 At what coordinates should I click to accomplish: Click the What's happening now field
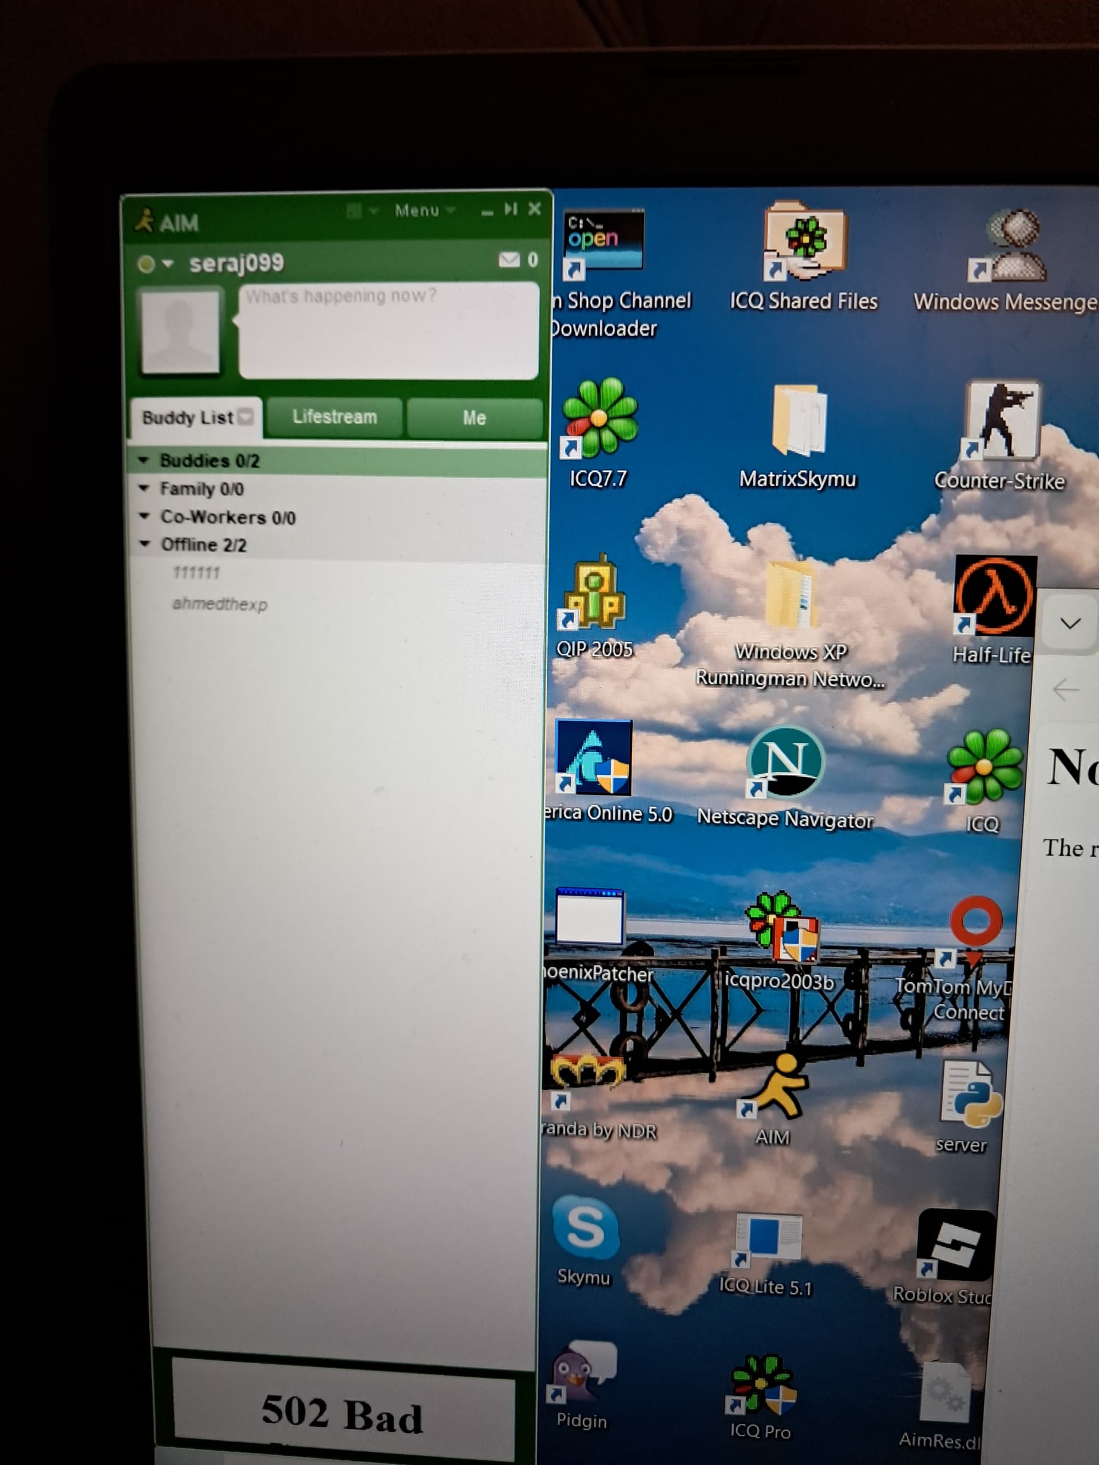click(388, 330)
